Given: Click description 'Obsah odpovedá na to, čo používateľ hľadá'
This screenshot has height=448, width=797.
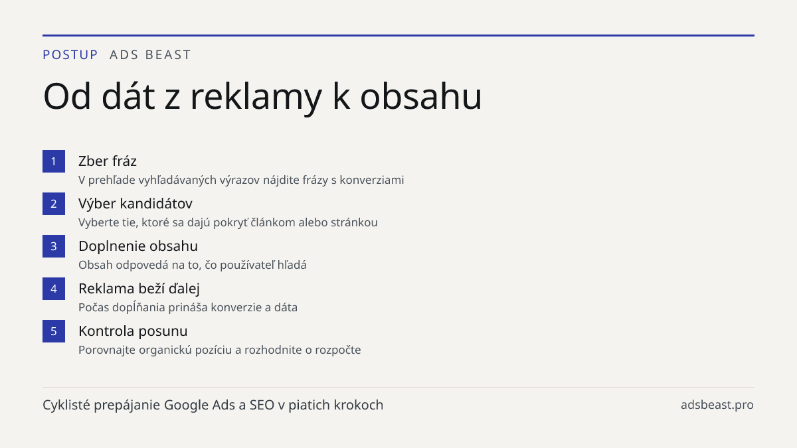Looking at the screenshot, I should (x=193, y=265).
